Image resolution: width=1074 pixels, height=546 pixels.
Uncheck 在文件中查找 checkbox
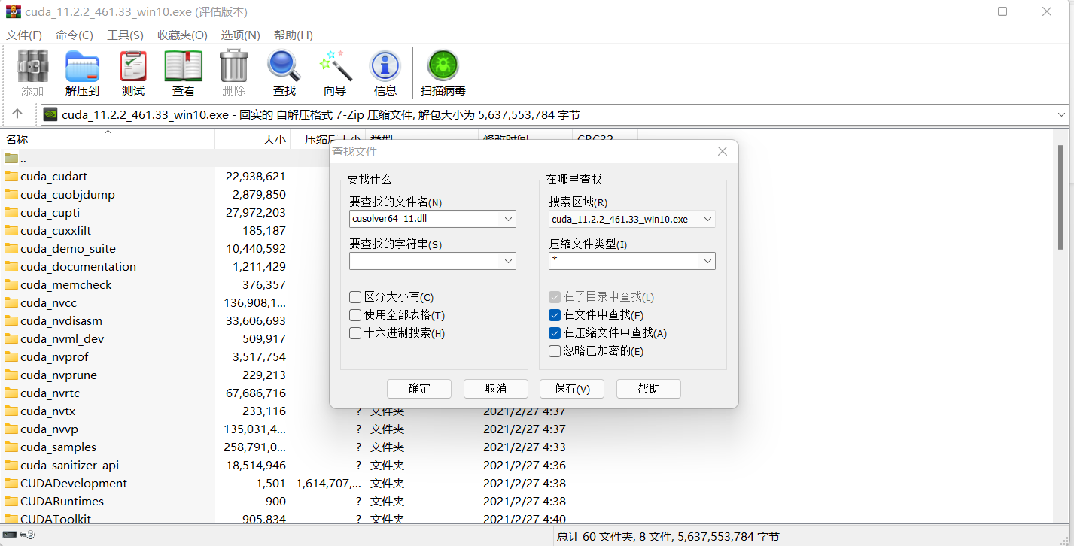click(555, 315)
